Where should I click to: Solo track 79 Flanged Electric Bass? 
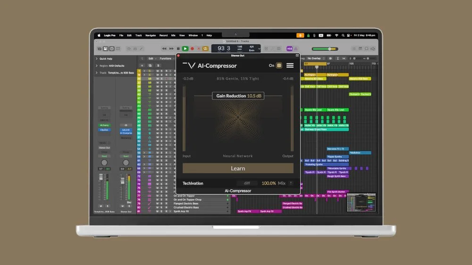click(161, 203)
